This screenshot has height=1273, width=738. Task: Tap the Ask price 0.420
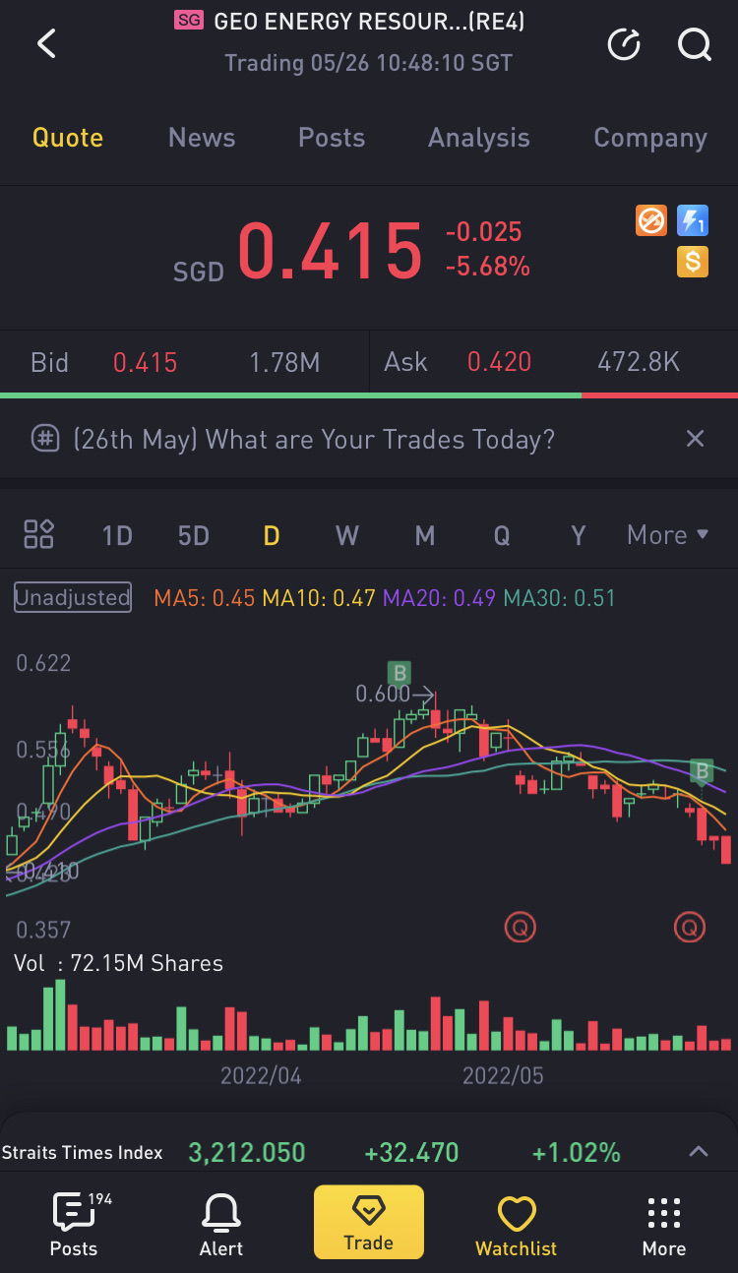pyautogui.click(x=500, y=362)
